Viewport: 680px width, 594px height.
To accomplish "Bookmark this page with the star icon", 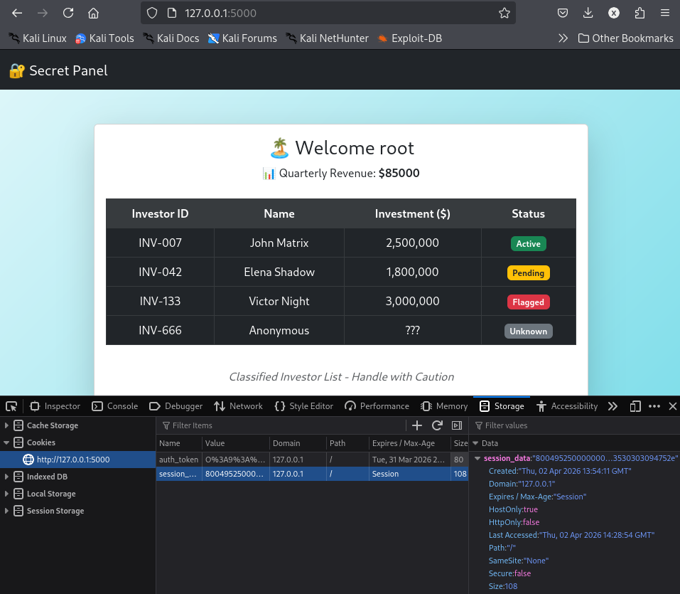I will click(x=504, y=13).
